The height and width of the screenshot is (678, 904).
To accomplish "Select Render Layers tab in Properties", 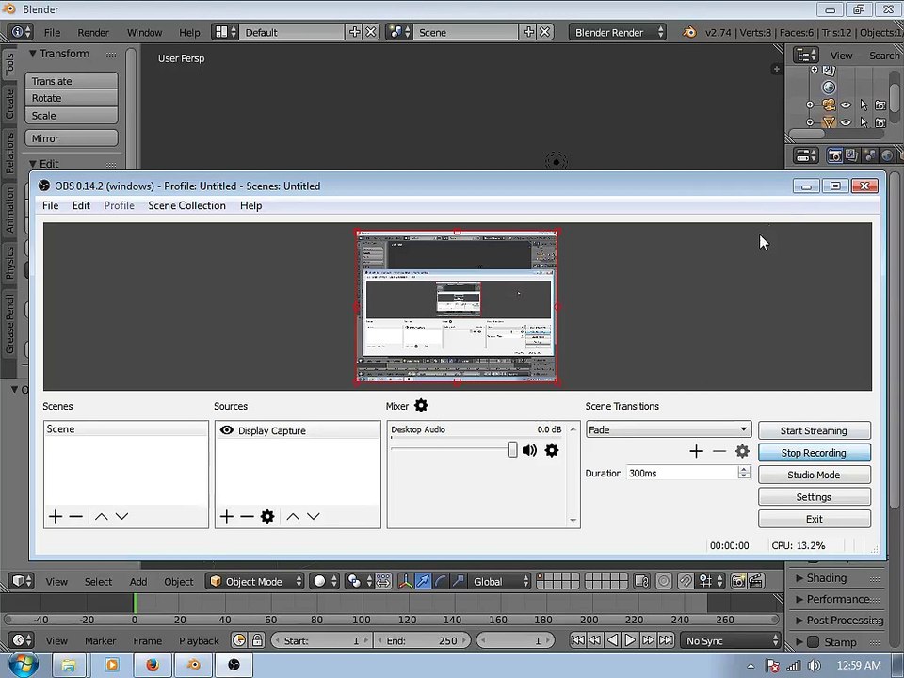I will pyautogui.click(x=851, y=155).
